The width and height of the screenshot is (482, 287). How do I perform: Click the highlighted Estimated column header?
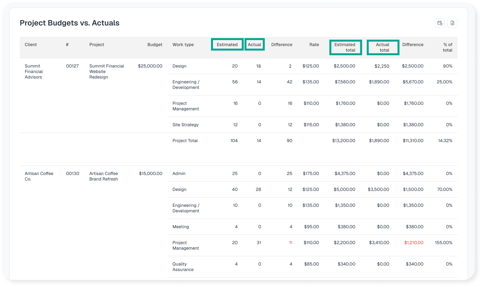(x=227, y=45)
